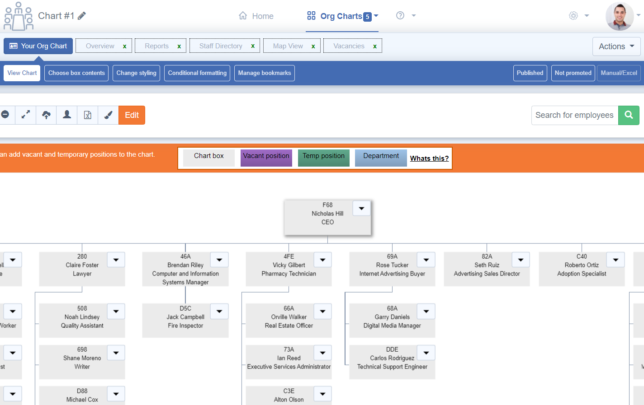Click the zoom out minus icon
The width and height of the screenshot is (644, 405).
(x=5, y=115)
